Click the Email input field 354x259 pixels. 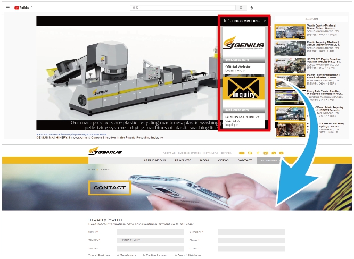(251, 248)
